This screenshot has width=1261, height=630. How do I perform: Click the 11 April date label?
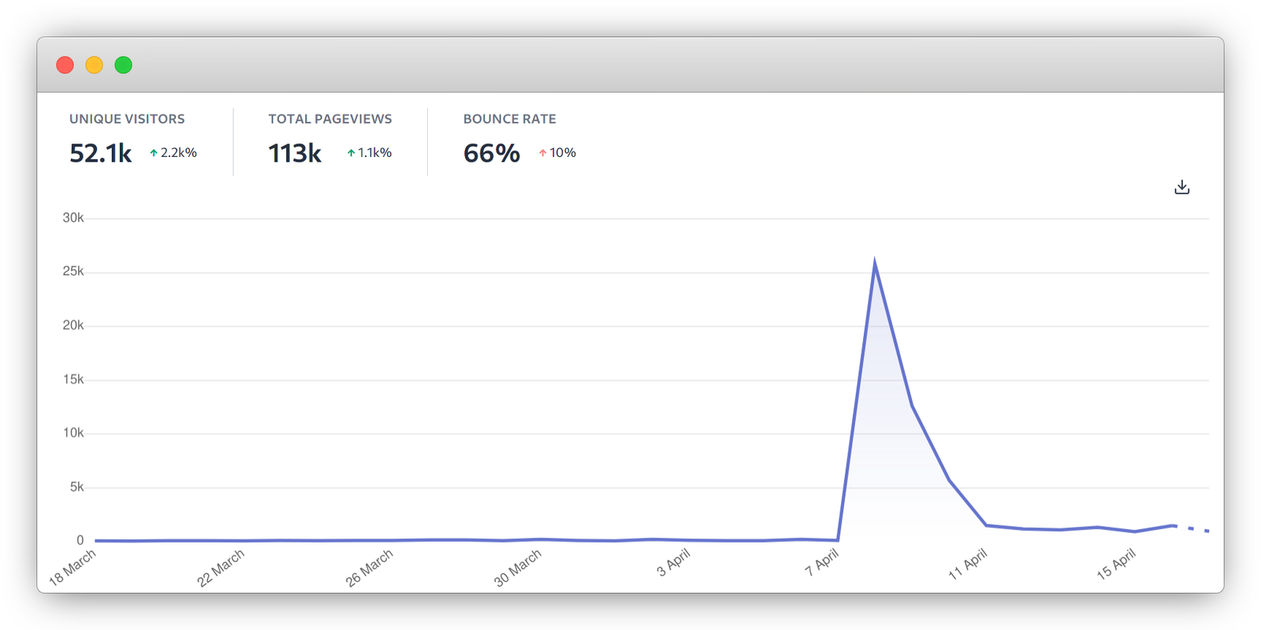click(x=967, y=565)
